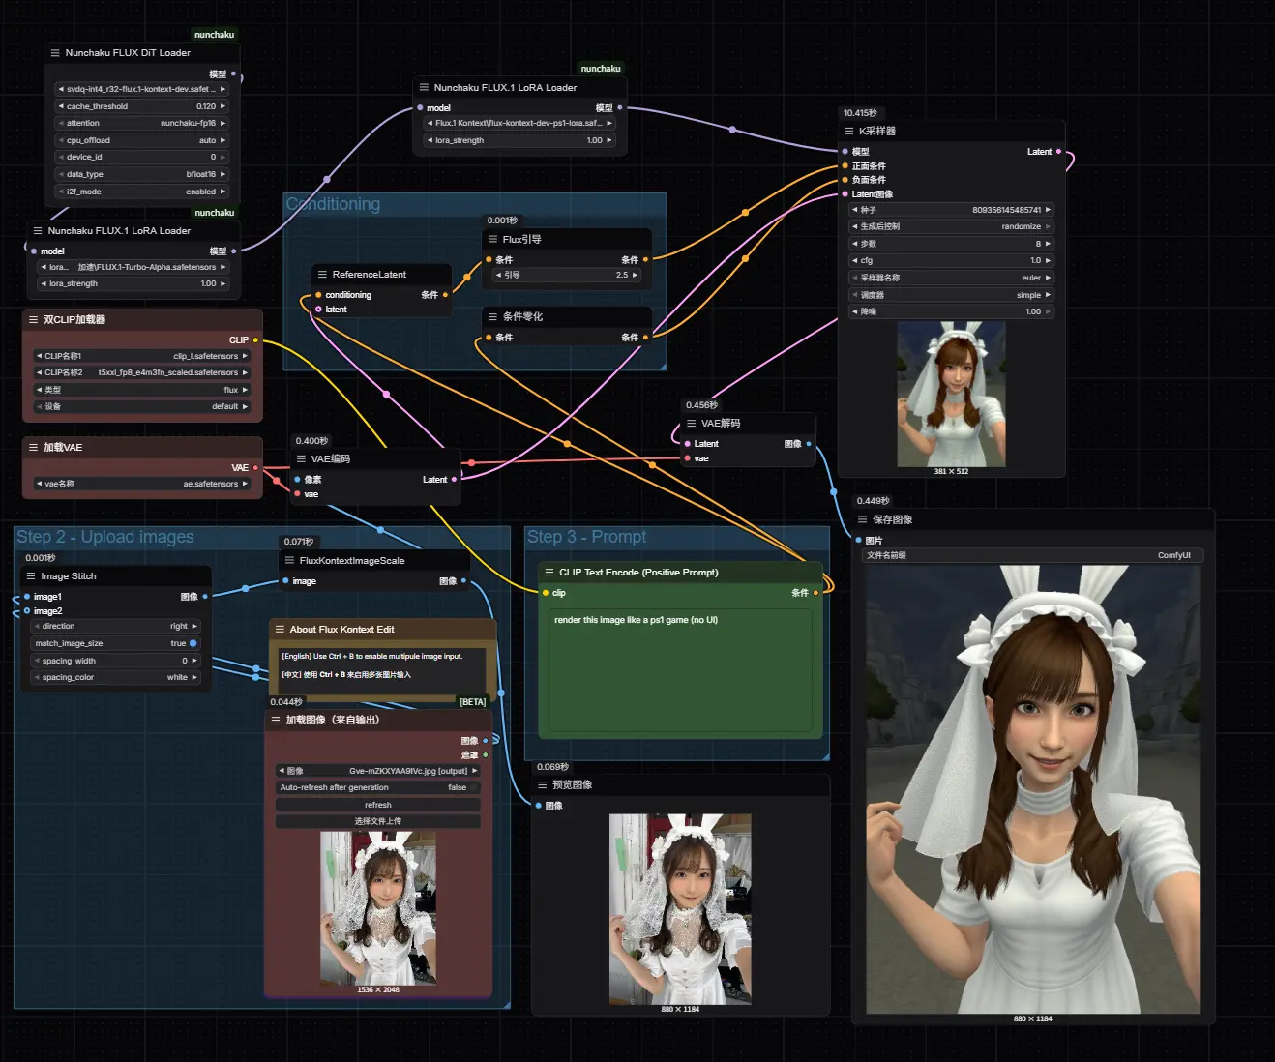Click the list icon on 保存图像 node

tap(862, 520)
